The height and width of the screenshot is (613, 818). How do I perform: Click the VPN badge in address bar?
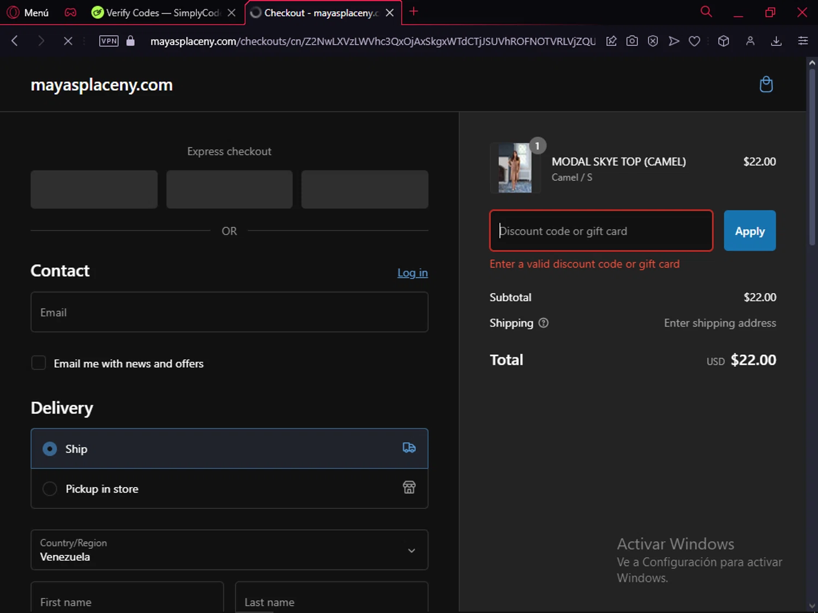click(x=109, y=41)
